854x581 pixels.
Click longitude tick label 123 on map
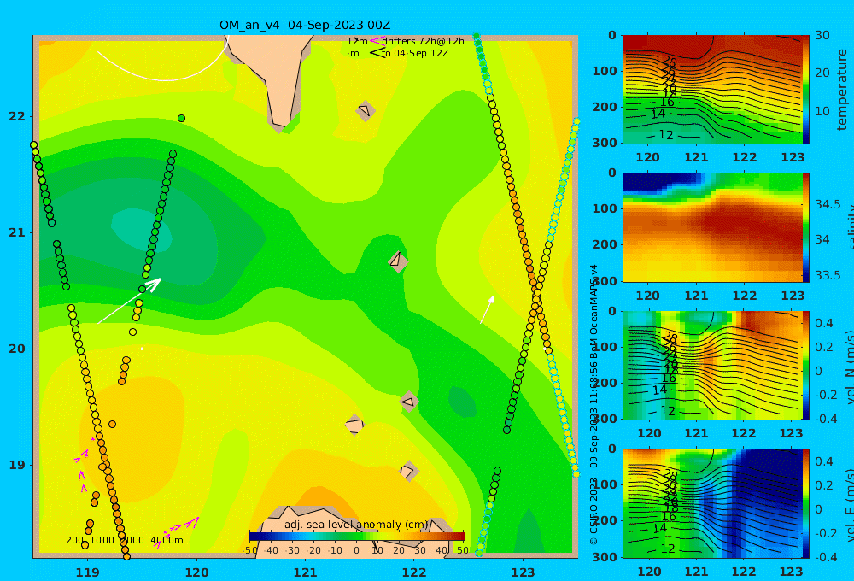[x=523, y=572]
